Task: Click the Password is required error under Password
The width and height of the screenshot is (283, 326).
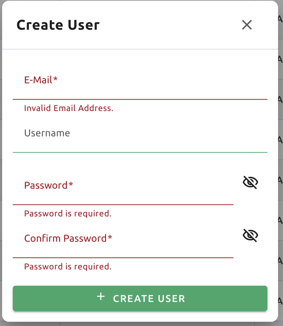Action: click(68, 214)
